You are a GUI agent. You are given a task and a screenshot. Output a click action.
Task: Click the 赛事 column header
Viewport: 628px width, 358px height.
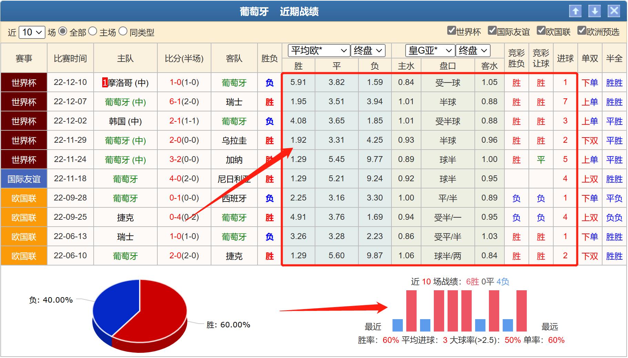[x=24, y=58]
